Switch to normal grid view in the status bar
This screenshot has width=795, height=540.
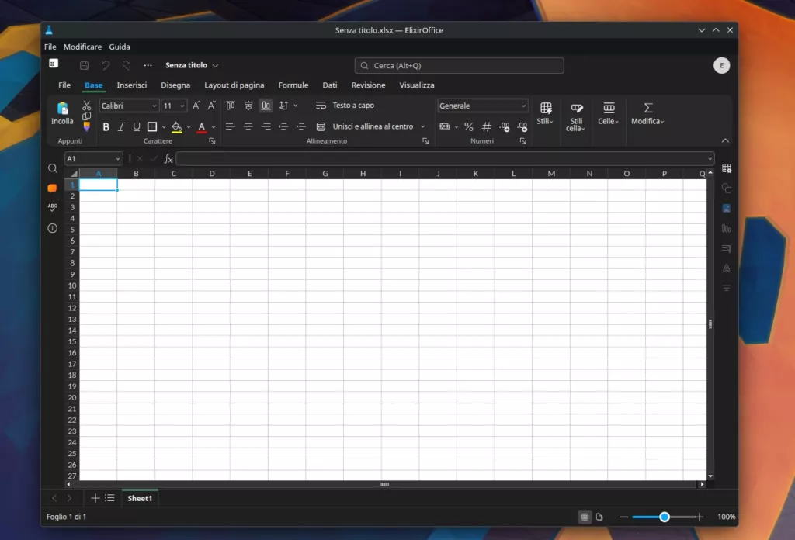pos(585,517)
